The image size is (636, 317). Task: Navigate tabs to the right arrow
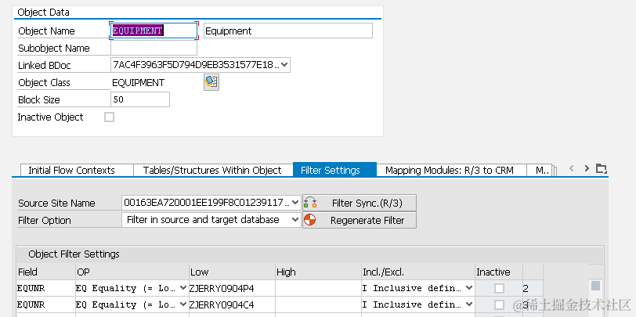pyautogui.click(x=587, y=168)
